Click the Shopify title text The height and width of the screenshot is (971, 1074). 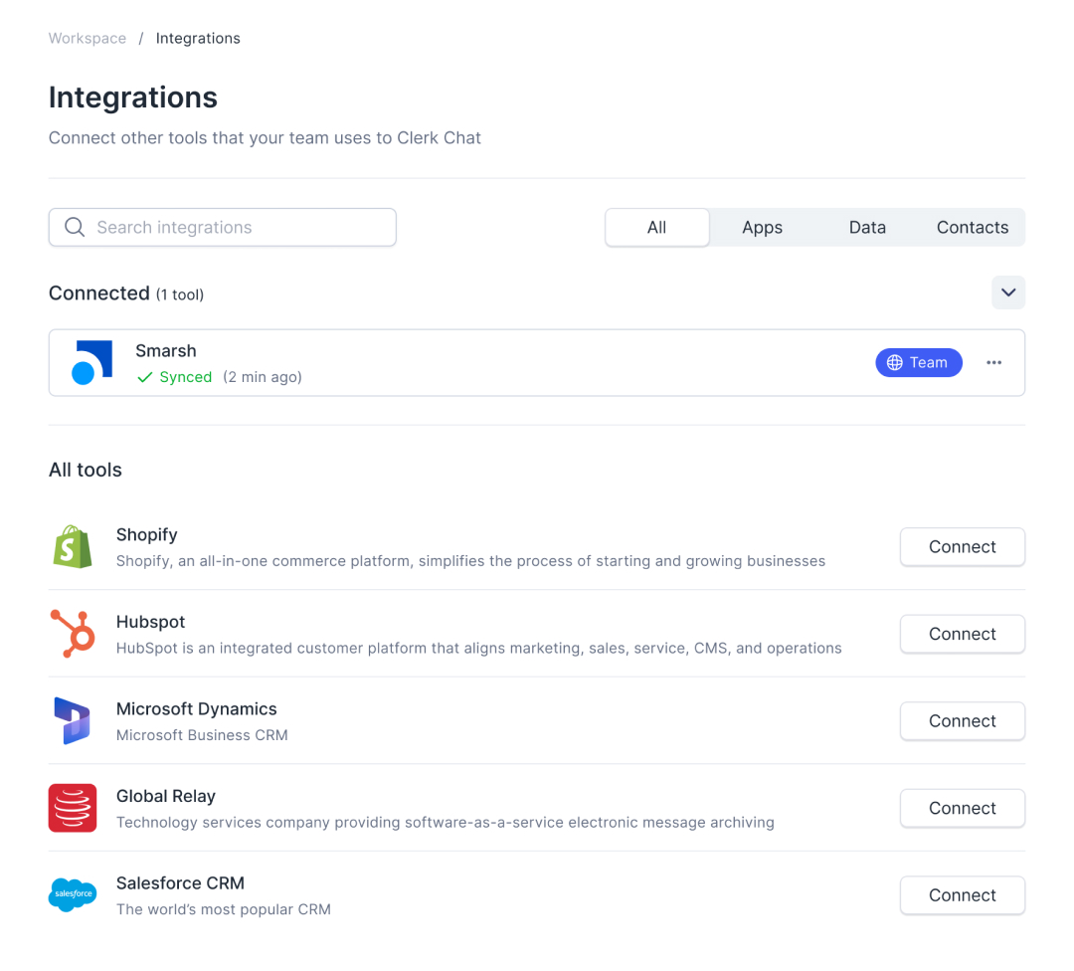point(146,534)
